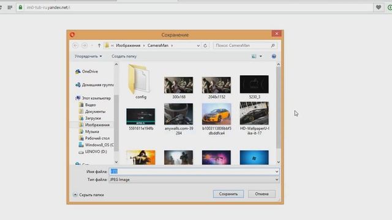Refresh the CameraMan folder listing

(205, 46)
